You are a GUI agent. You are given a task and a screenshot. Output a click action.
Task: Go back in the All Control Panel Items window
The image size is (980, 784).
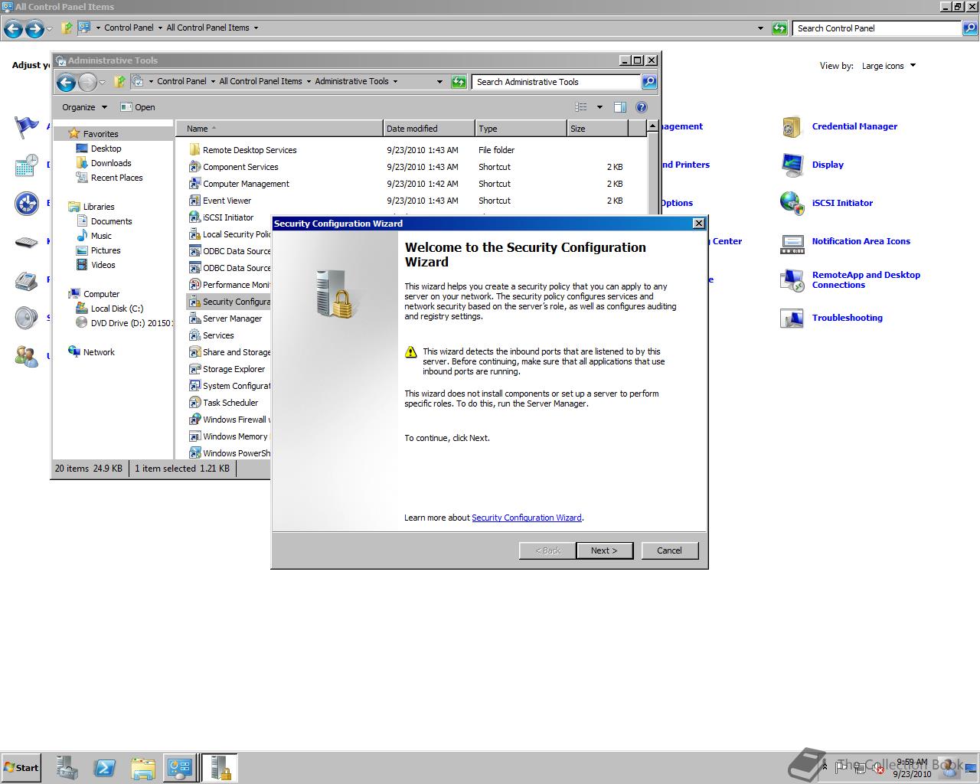point(12,29)
